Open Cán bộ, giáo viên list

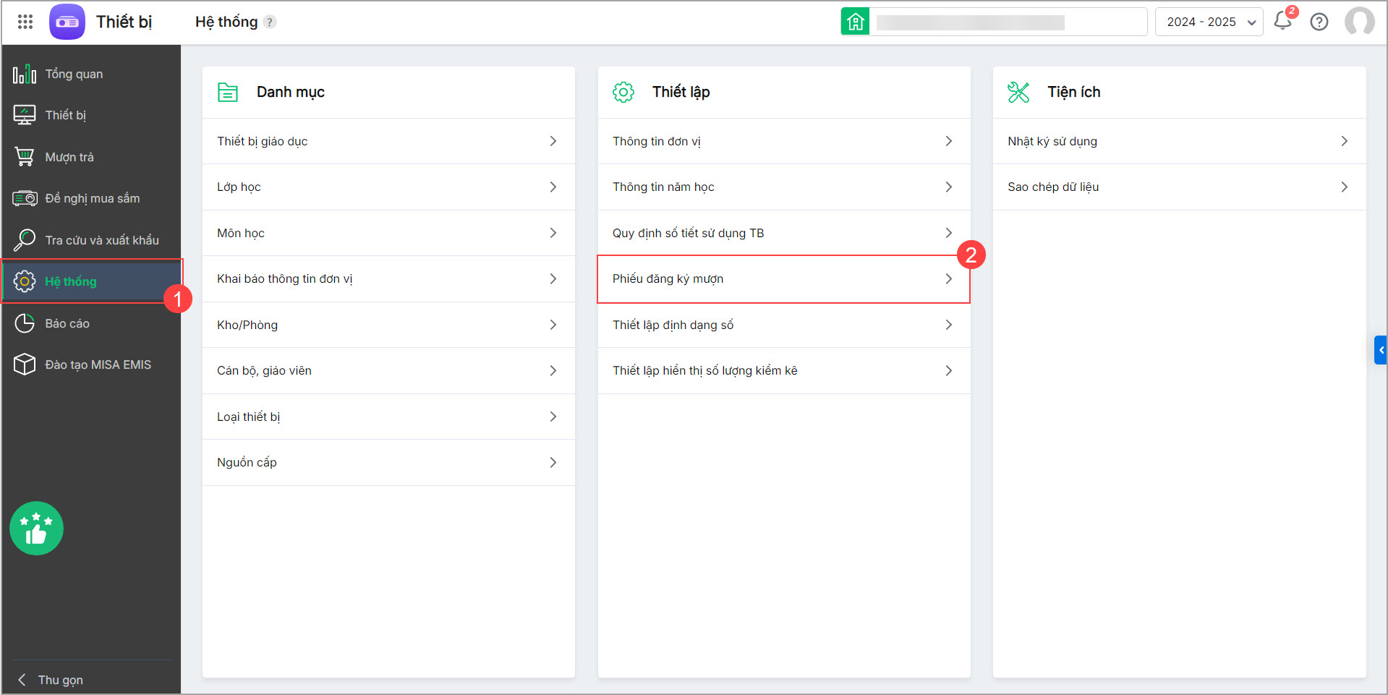click(x=388, y=370)
